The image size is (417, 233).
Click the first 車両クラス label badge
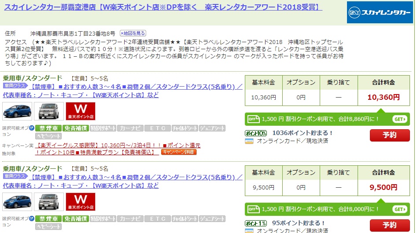[15, 86]
